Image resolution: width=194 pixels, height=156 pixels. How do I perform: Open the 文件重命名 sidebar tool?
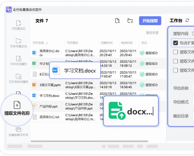19,25
